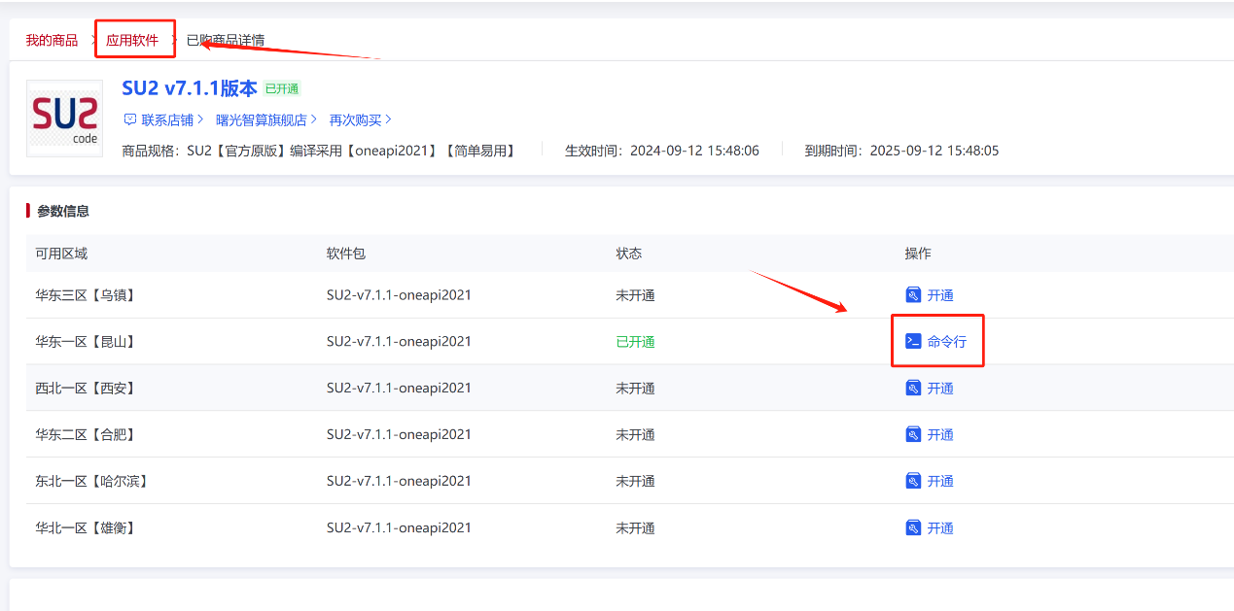Click the 开通 icon in 西北一区【西安】 row
Viewport: 1234px width, 611px height.
913,389
